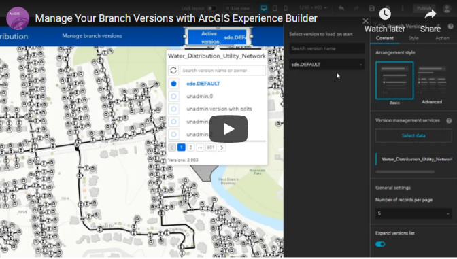Click the Undo arrow icon
The image size is (457, 259).
[341, 8]
